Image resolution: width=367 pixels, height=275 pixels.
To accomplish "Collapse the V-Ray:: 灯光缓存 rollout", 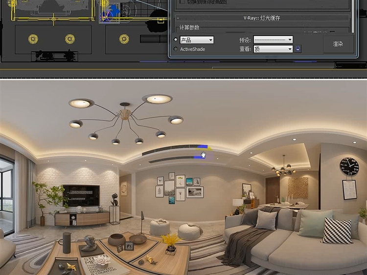I will 262,18.
